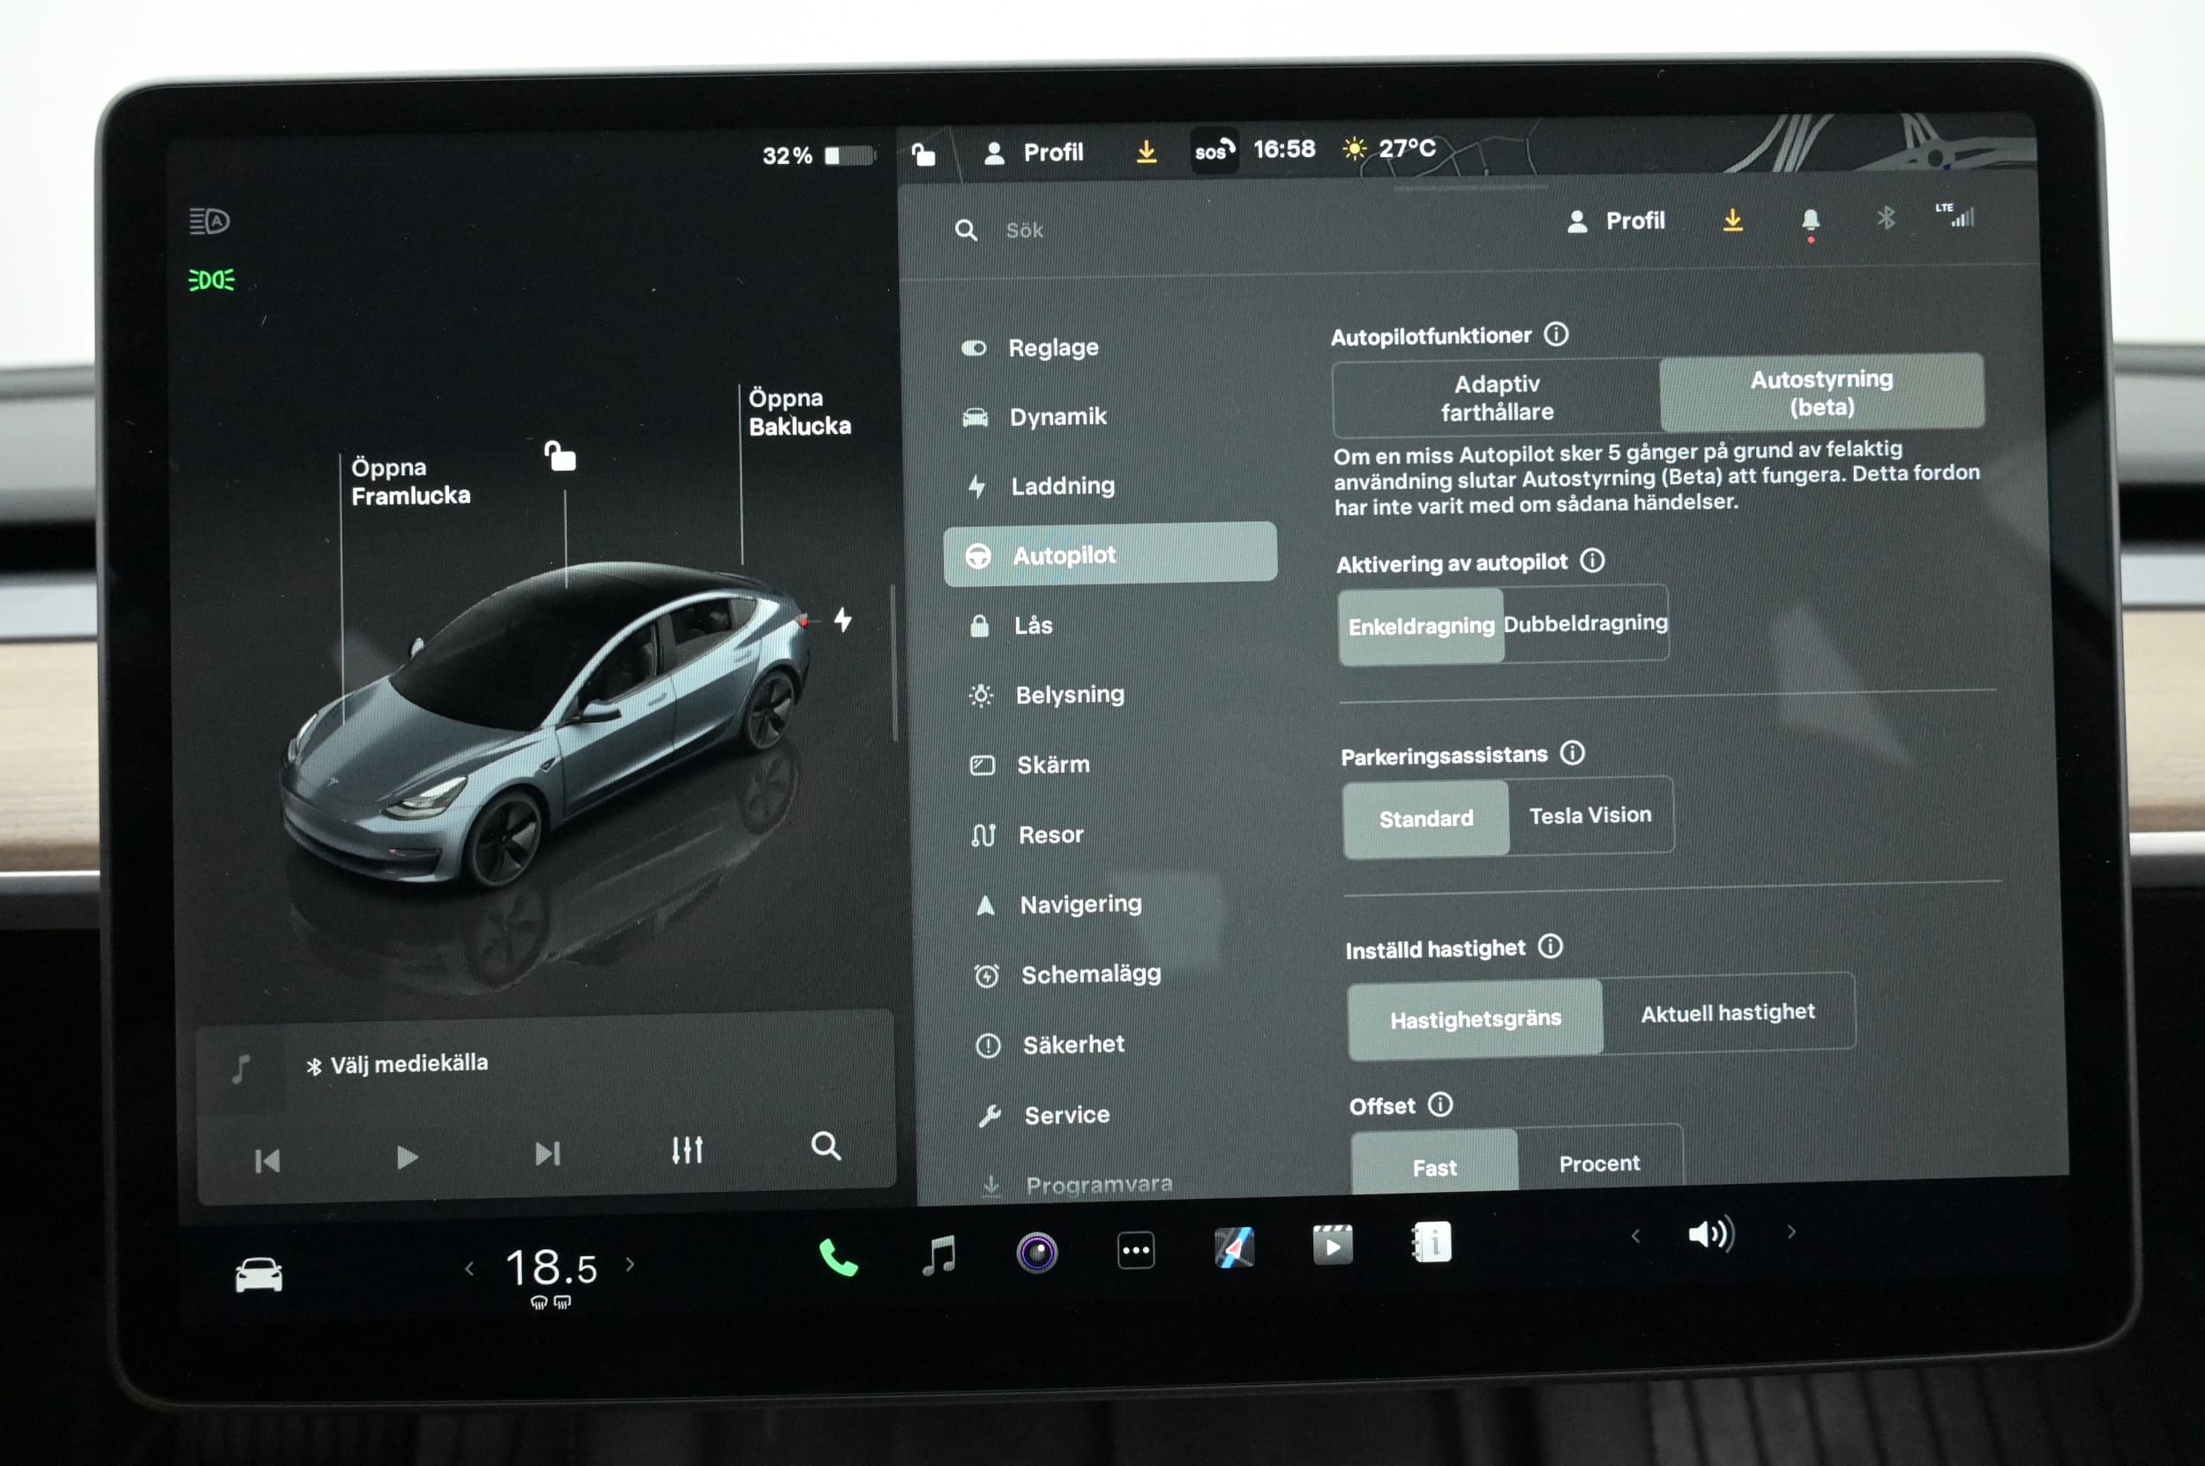Open the owner's manual app
Viewport: 2205px width, 1466px height.
coord(1431,1243)
